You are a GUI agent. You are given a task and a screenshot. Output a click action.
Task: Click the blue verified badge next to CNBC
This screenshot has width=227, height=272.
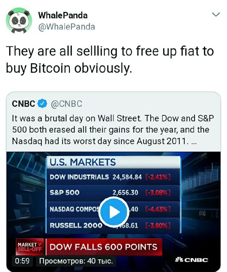(42, 104)
